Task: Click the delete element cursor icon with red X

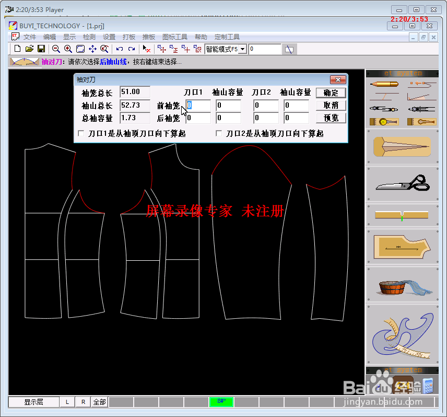Action: 147,49
